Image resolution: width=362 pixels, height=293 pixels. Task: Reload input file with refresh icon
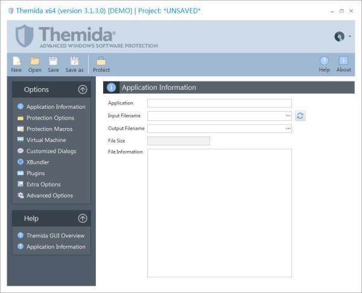[300, 115]
